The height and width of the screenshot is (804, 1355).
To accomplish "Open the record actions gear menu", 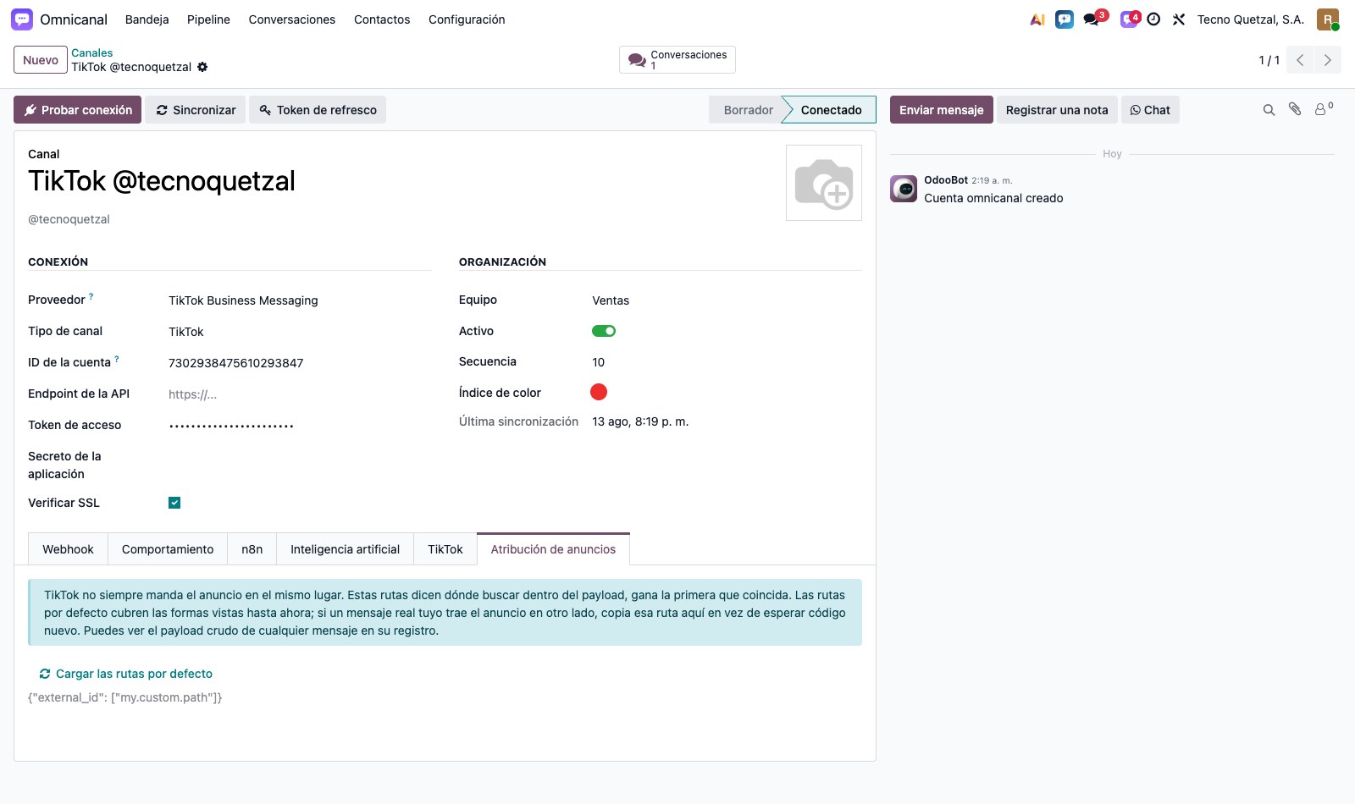I will 202,67.
